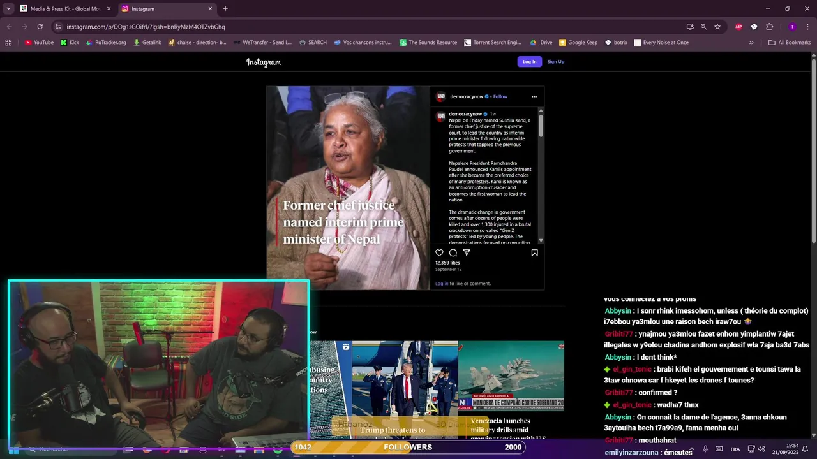The width and height of the screenshot is (817, 459).
Task: Switch to the Instagram tab
Action: 166,9
